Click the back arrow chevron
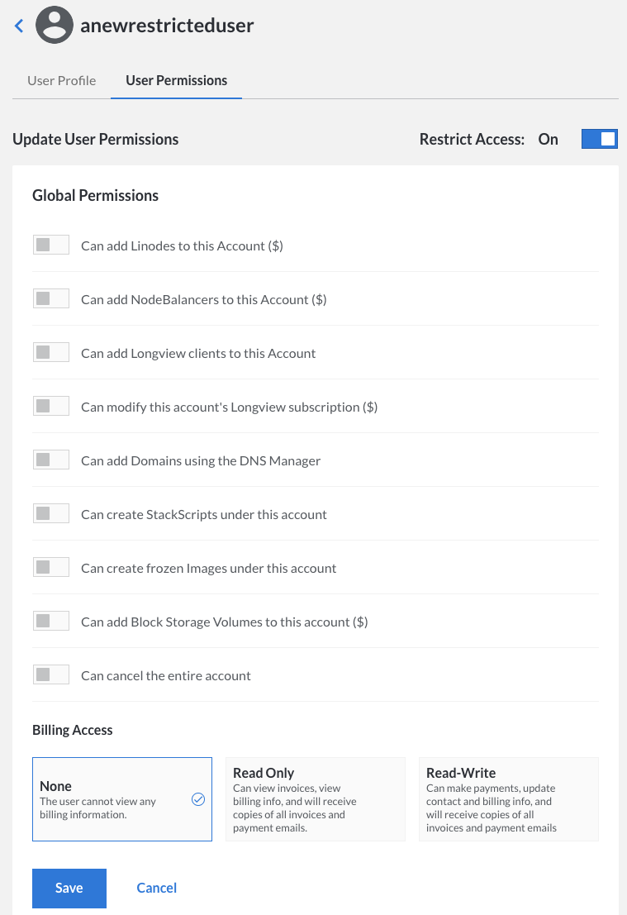The image size is (627, 915). (19, 26)
